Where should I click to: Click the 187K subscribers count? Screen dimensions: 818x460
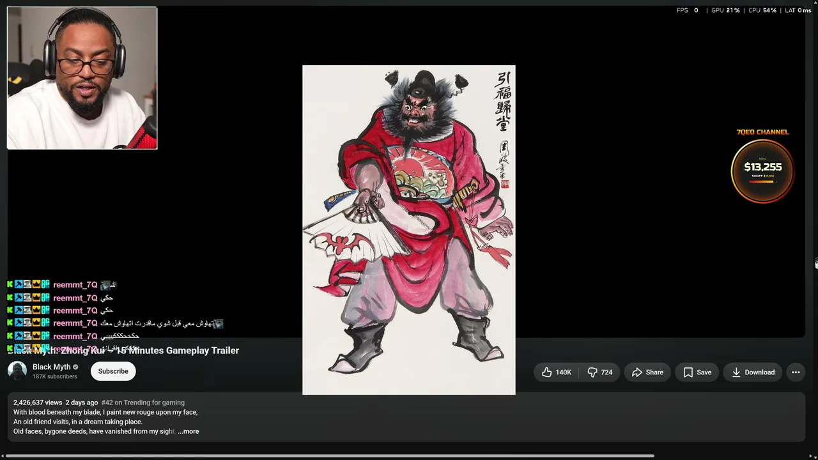point(55,377)
